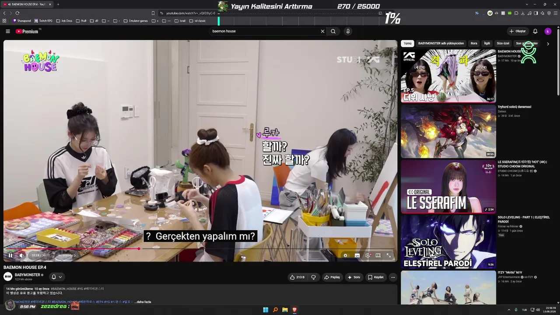Submit search with the magnifier button

tap(333, 31)
